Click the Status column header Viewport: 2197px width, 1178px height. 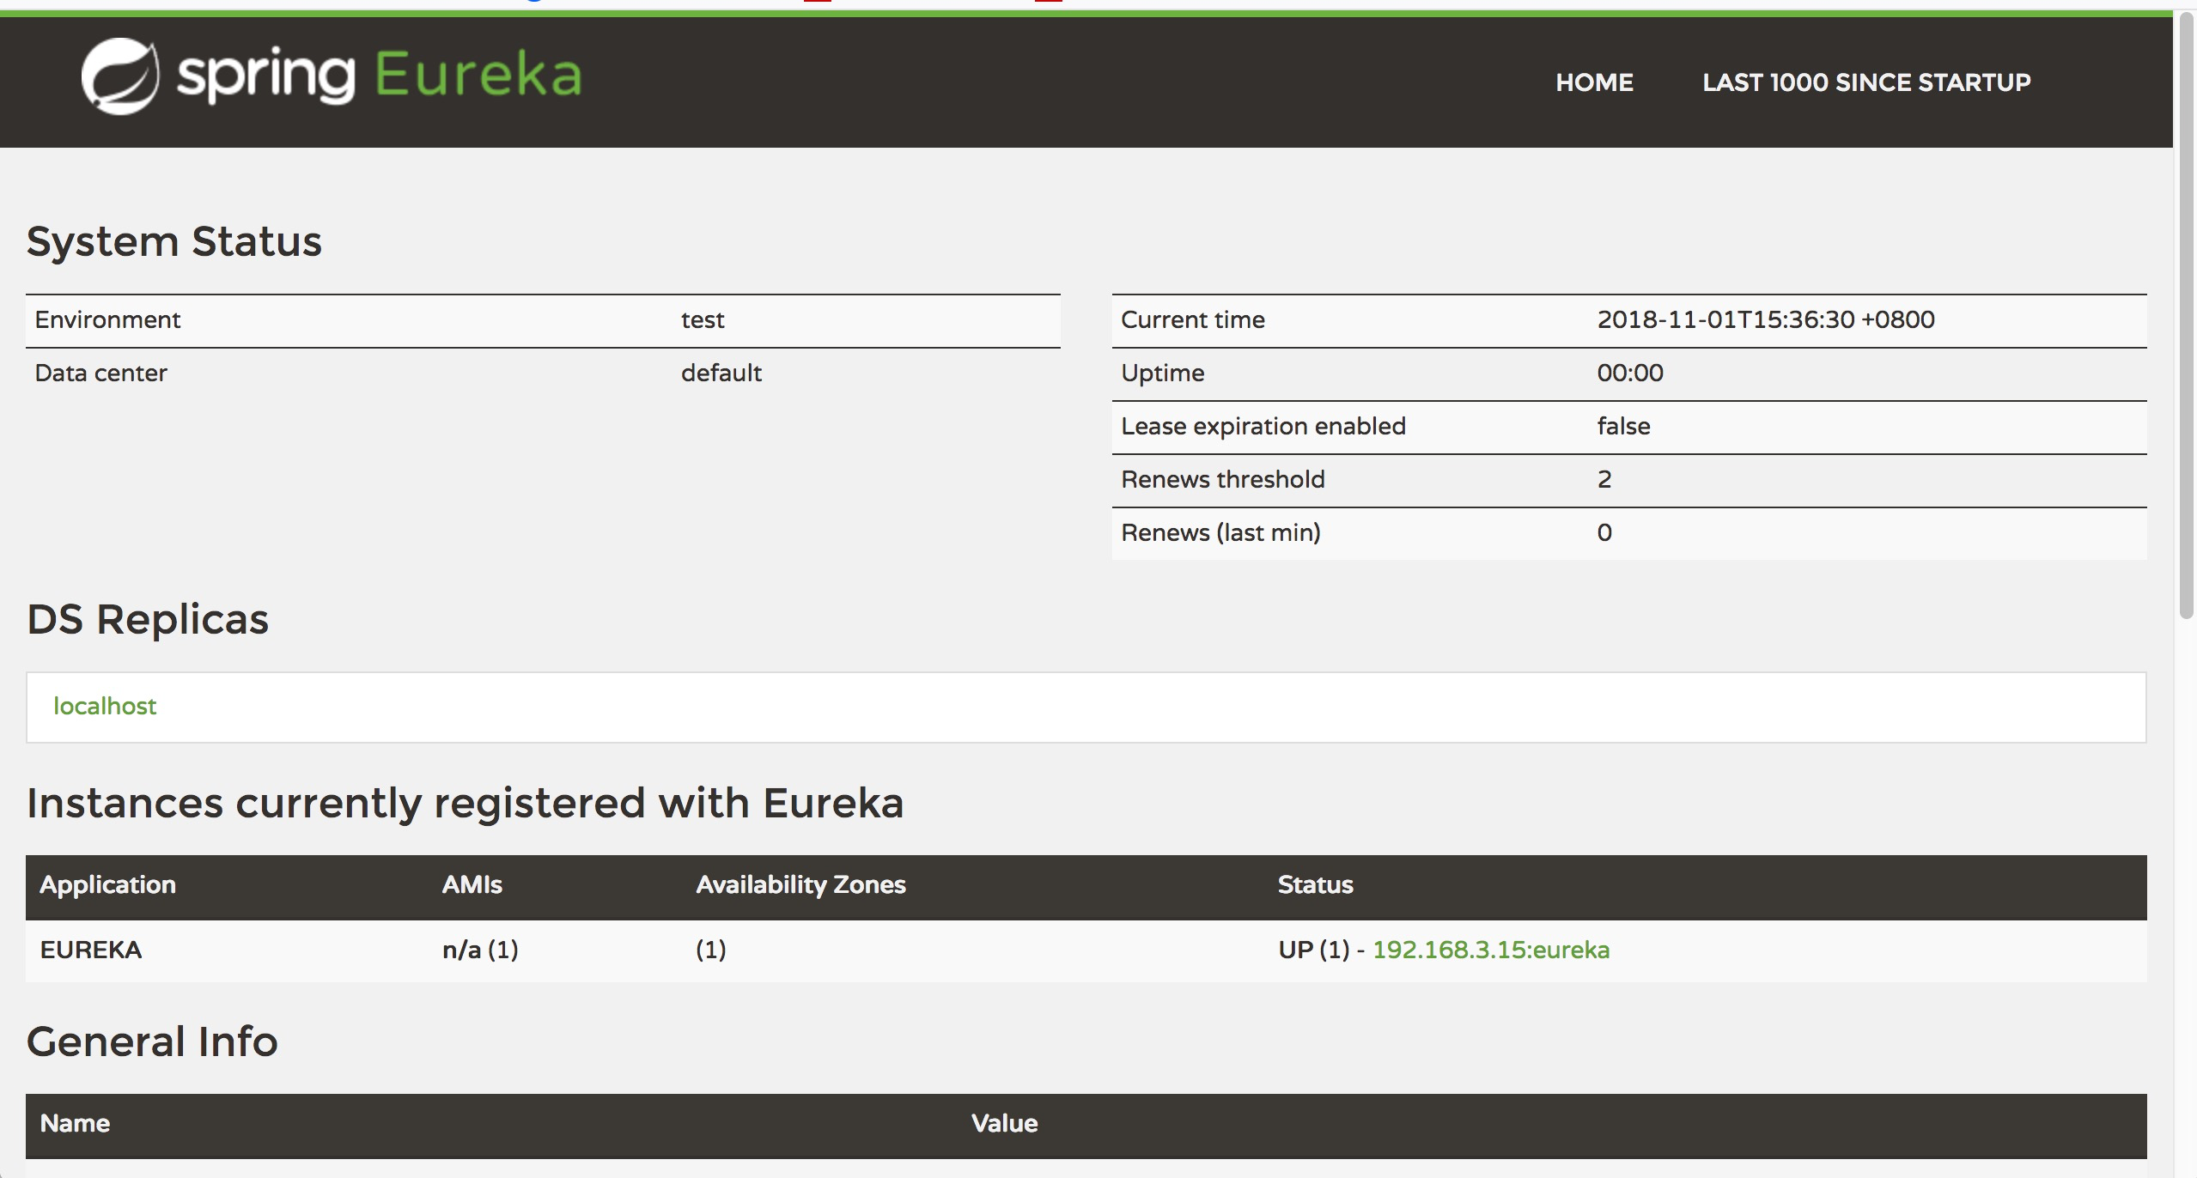[x=1315, y=884]
